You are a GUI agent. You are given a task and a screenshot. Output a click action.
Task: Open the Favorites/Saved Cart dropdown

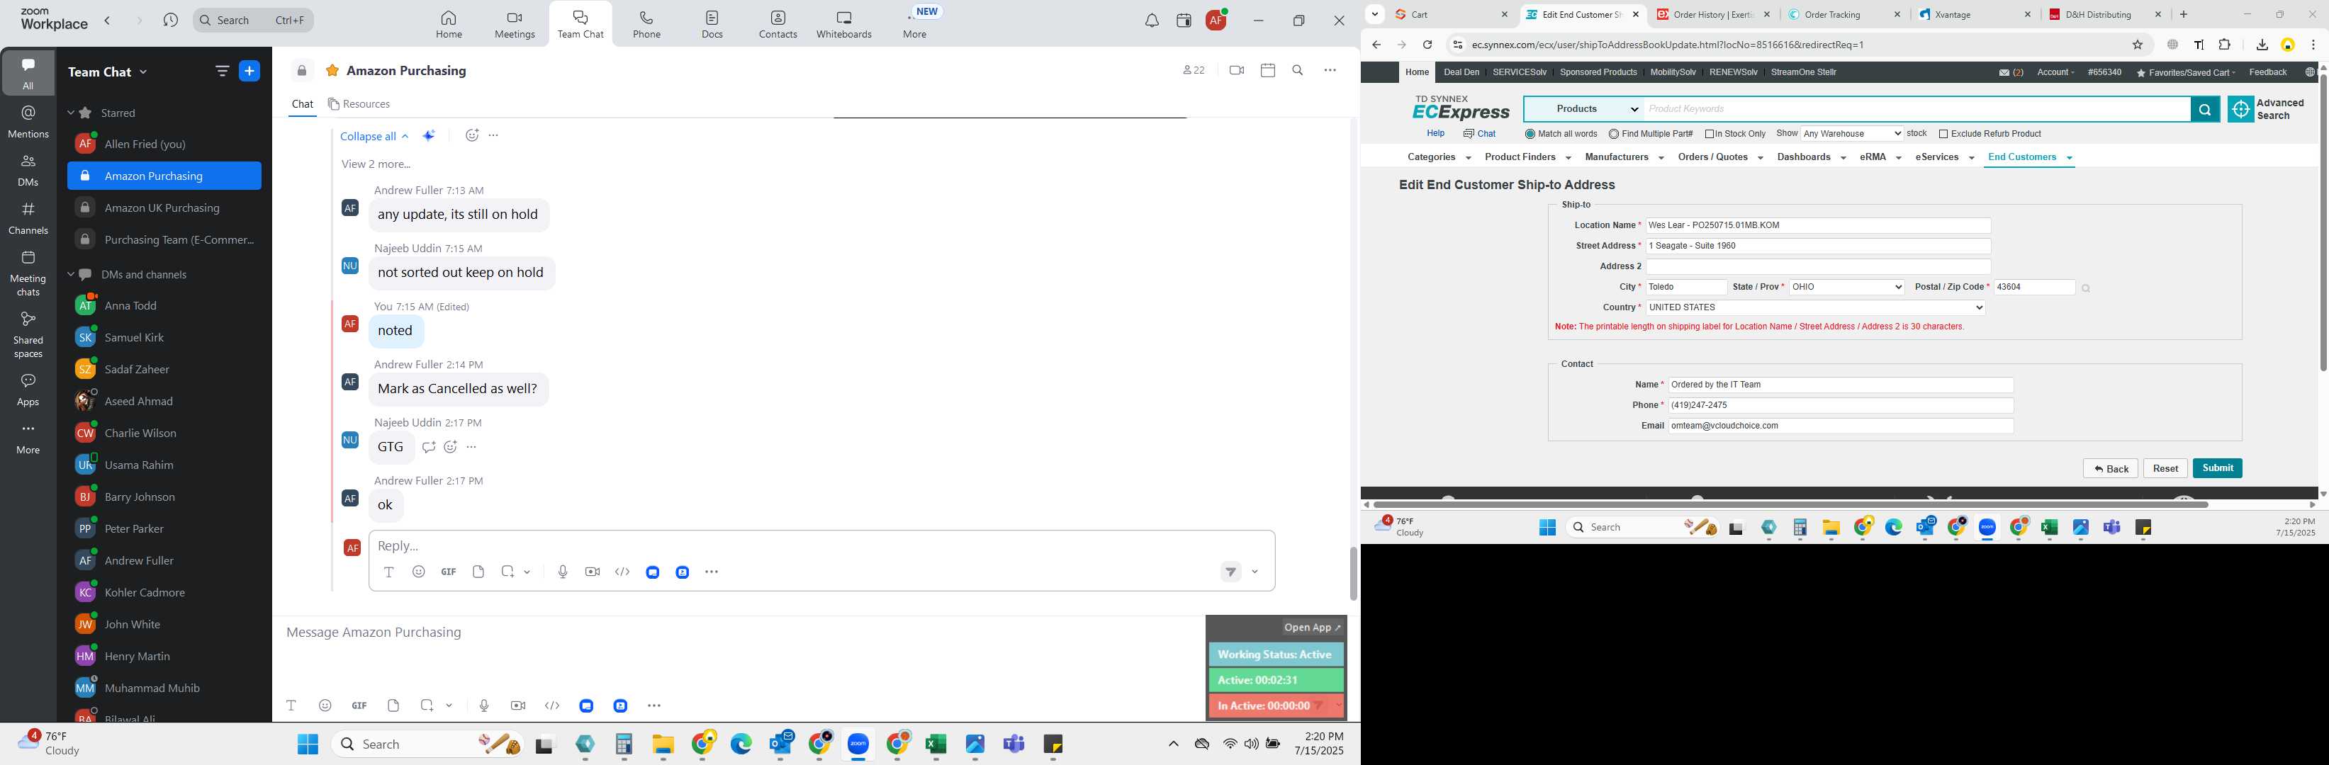click(2185, 72)
